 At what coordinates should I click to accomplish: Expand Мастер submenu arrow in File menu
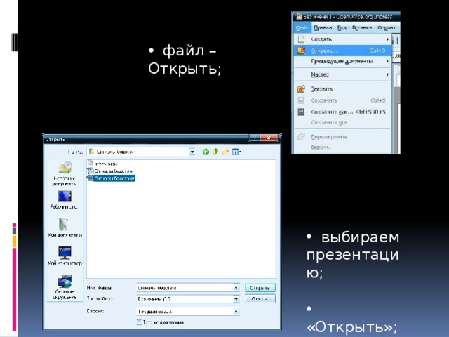[x=387, y=74]
